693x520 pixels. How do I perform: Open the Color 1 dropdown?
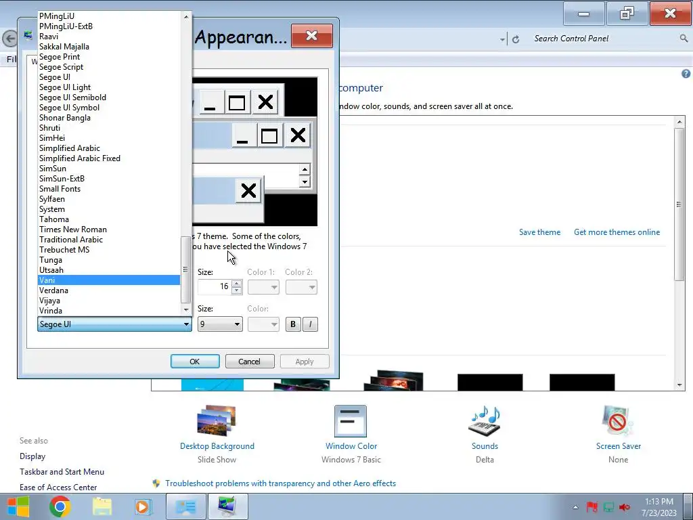[263, 287]
